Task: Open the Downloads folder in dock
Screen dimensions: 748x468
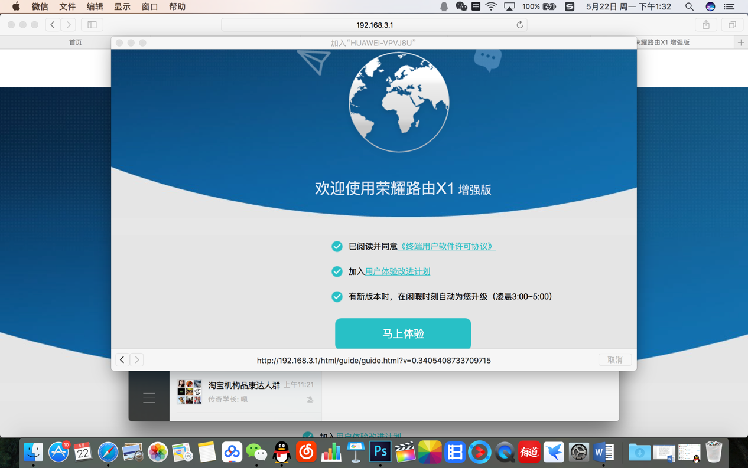Action: 639,452
